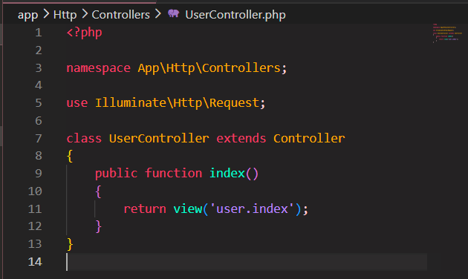Click line number 13 in gutter
This screenshot has height=279, width=468.
[x=35, y=244]
